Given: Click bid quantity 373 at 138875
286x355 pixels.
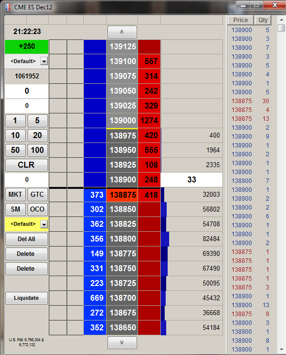Looking at the screenshot, I should click(x=95, y=195).
